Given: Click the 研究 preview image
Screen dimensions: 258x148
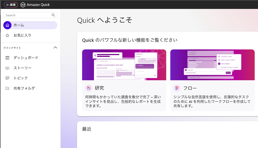Looking at the screenshot, I should click(124, 65).
